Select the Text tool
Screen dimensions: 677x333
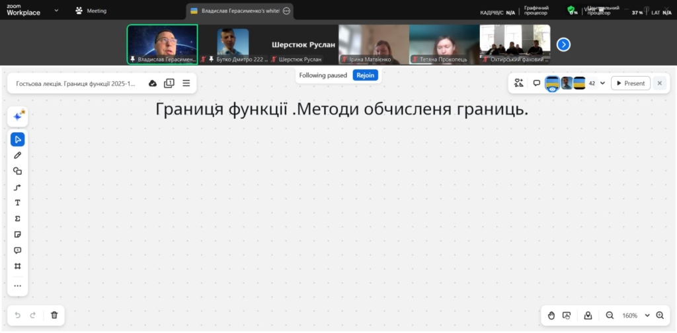point(18,203)
